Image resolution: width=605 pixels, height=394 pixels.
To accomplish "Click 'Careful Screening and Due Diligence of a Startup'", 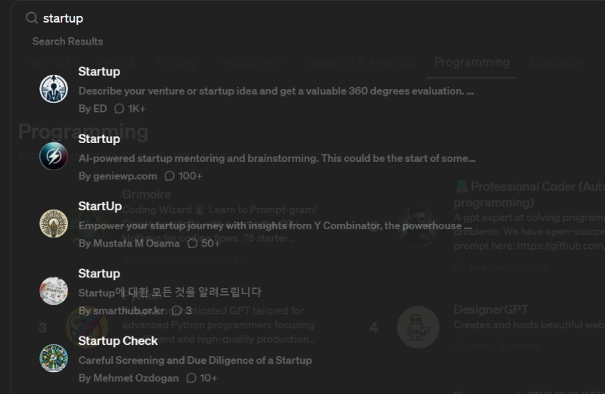I will pos(195,360).
